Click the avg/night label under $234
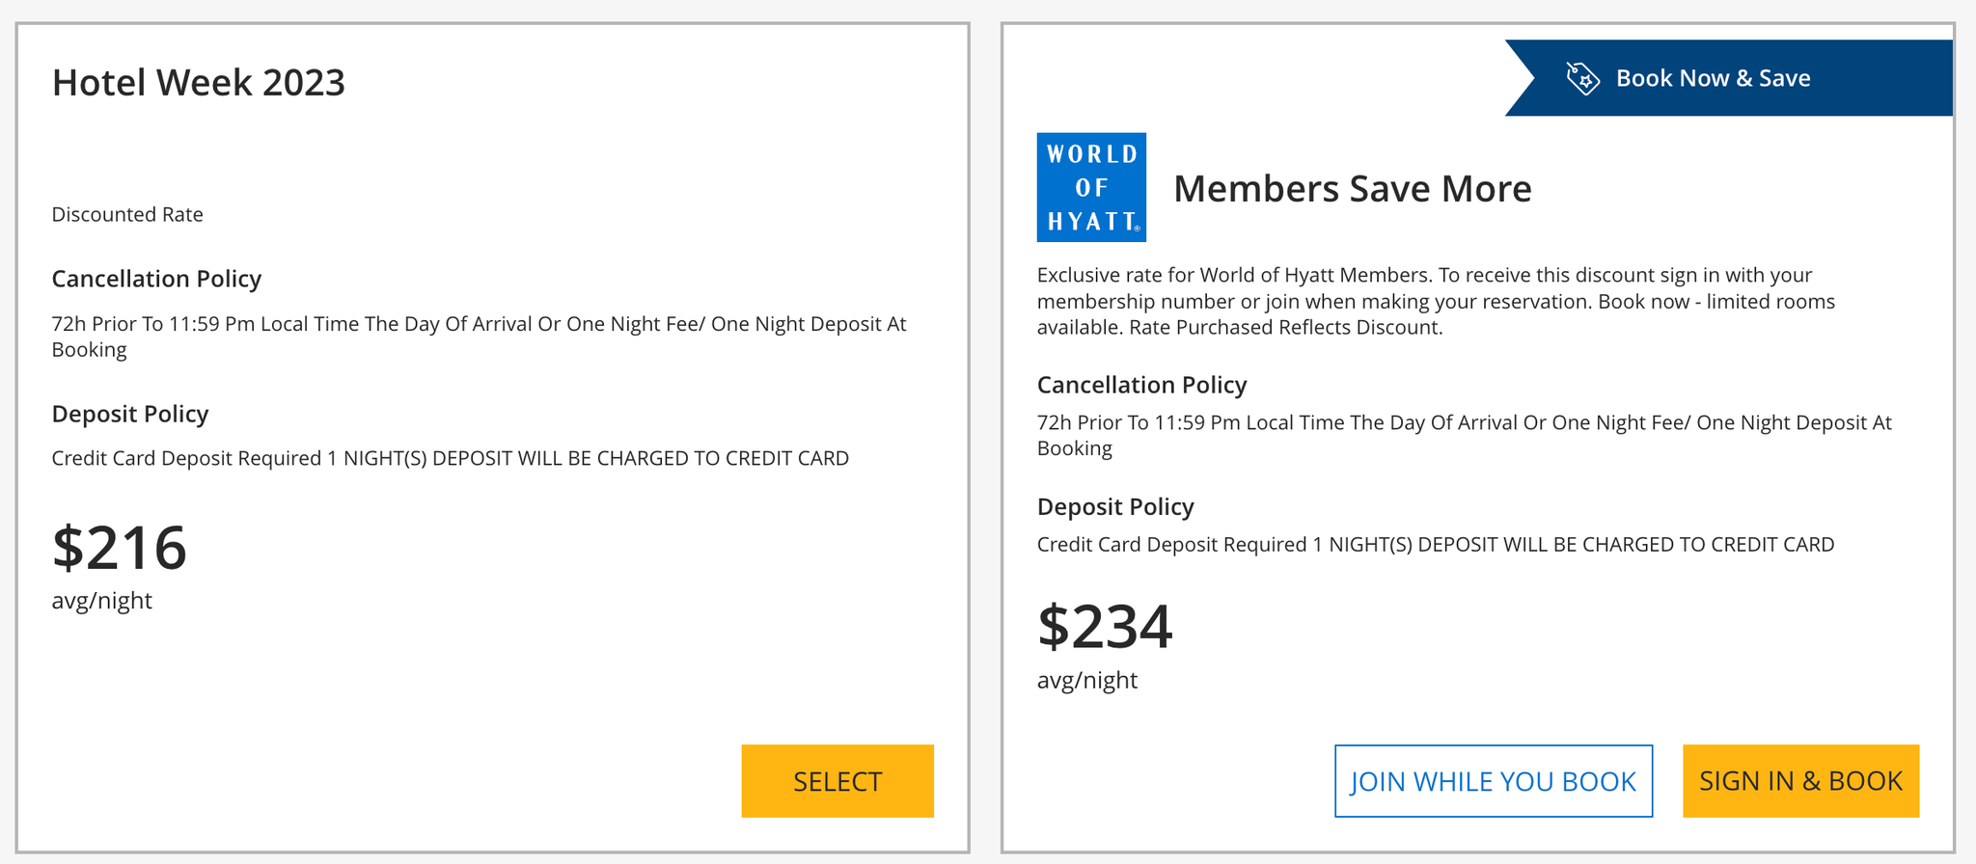The image size is (1976, 864). tap(1086, 679)
